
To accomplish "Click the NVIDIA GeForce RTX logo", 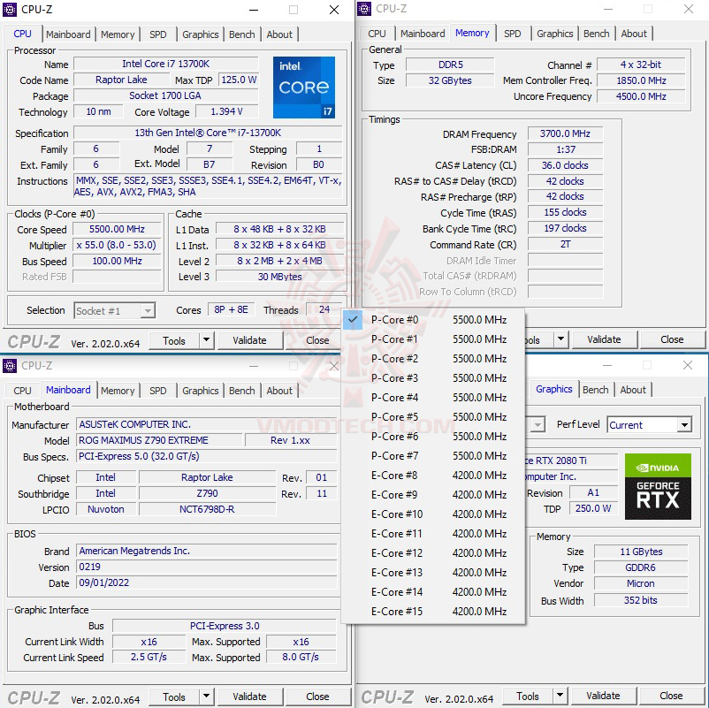I will click(657, 487).
